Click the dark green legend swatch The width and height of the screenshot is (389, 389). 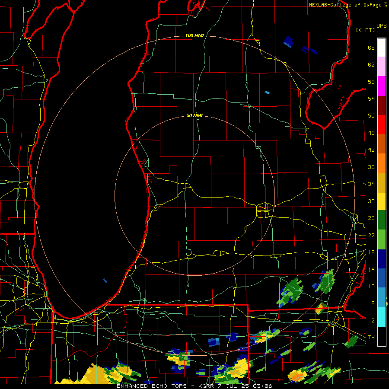(382, 220)
